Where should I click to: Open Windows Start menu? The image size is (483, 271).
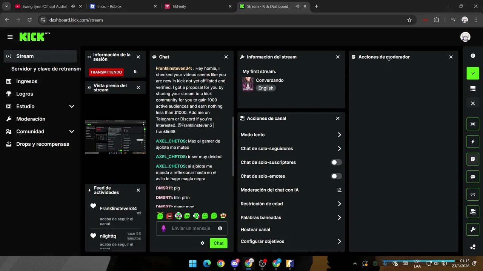pos(193,263)
